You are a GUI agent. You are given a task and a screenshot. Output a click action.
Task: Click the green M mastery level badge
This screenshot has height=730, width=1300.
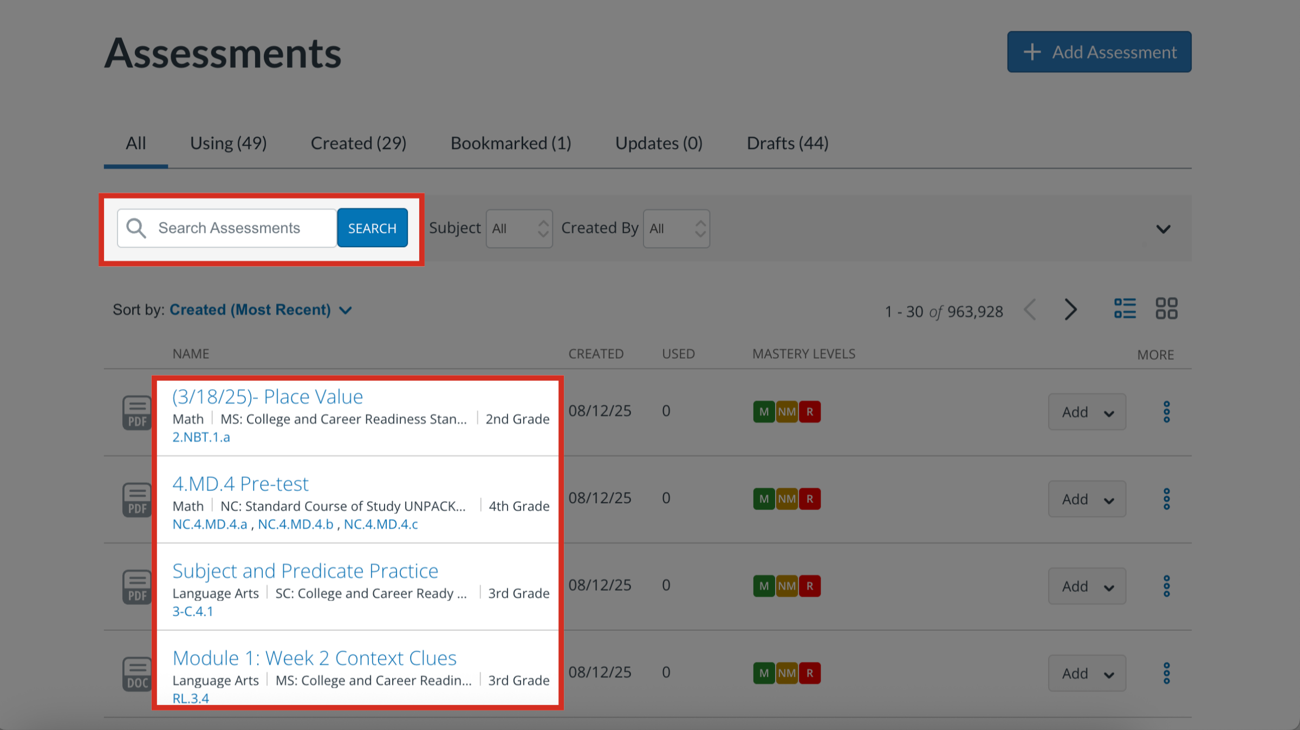point(763,411)
